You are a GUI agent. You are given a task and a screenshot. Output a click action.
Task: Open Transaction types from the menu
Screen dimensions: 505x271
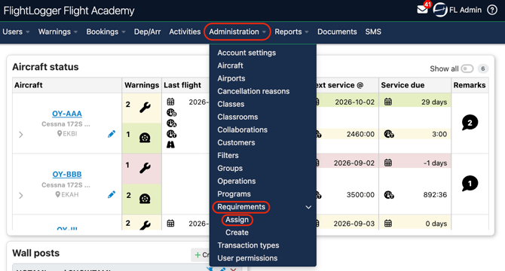pyautogui.click(x=248, y=245)
